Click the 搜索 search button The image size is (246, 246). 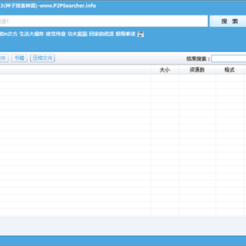[228, 21]
